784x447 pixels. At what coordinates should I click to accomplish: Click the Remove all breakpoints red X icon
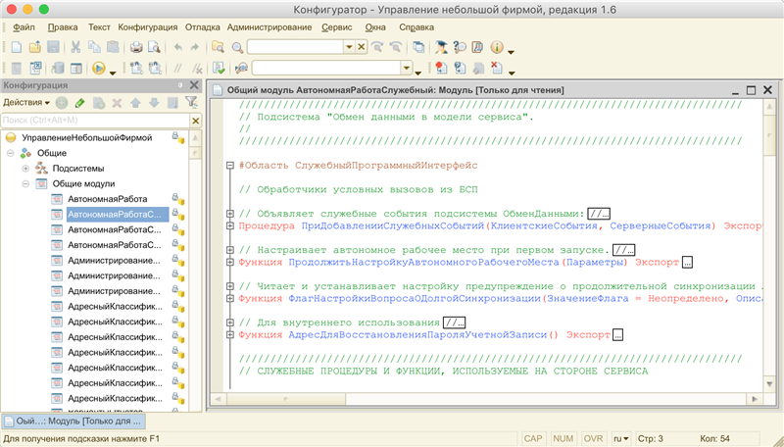tap(497, 68)
